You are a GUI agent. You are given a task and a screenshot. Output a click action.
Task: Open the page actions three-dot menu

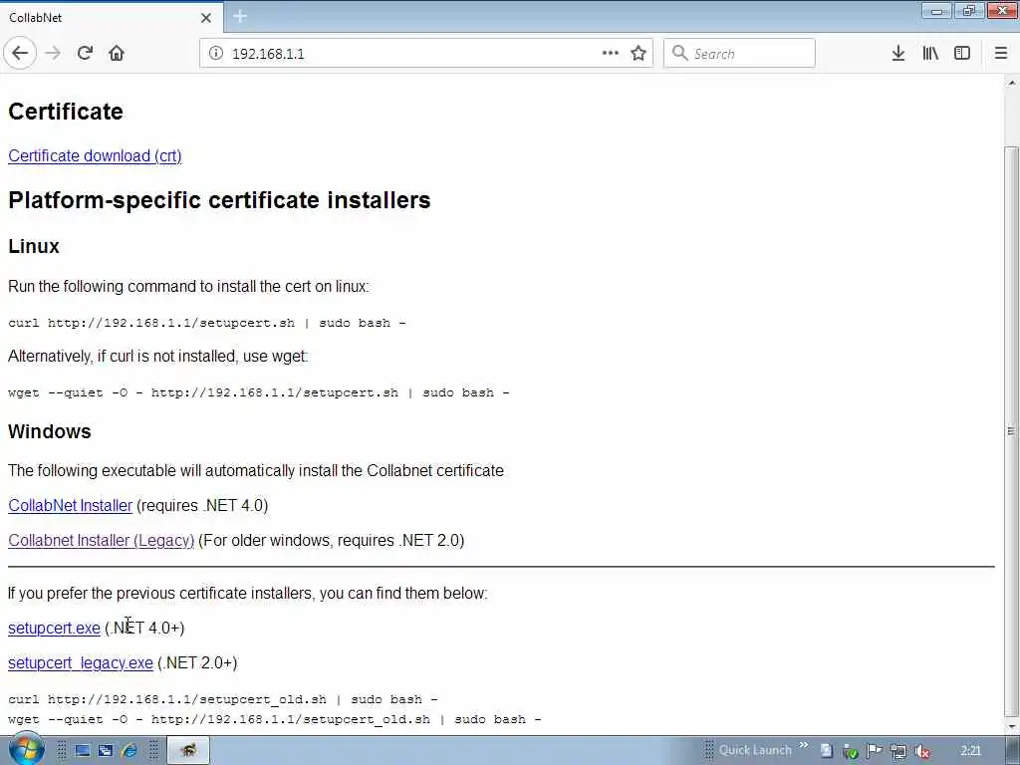point(611,53)
